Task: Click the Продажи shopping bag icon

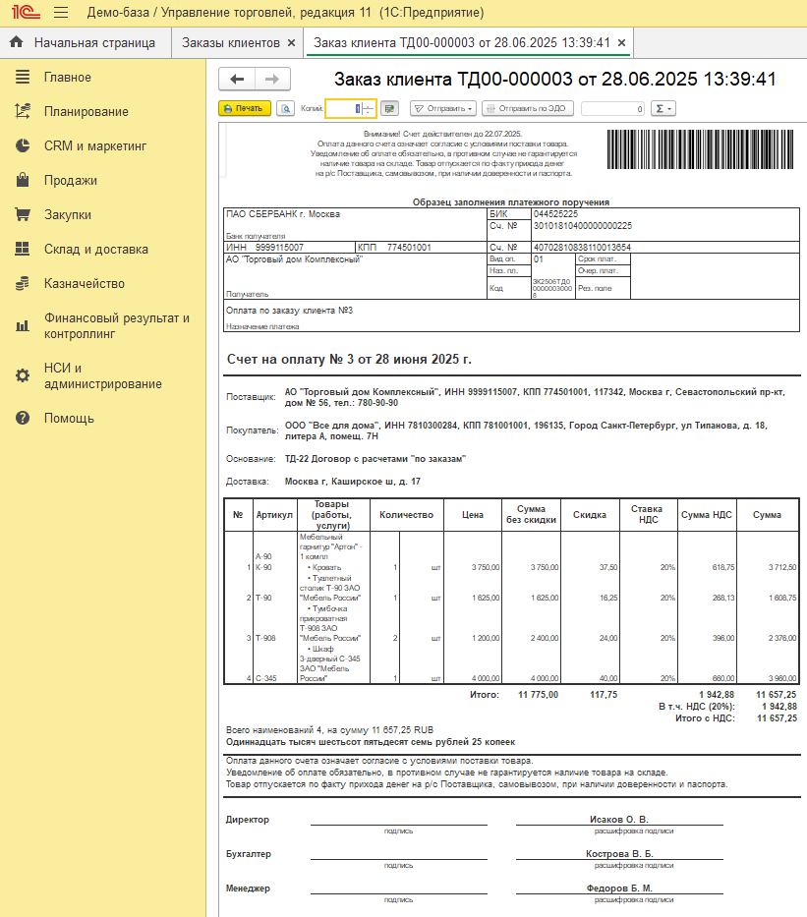Action: point(23,180)
